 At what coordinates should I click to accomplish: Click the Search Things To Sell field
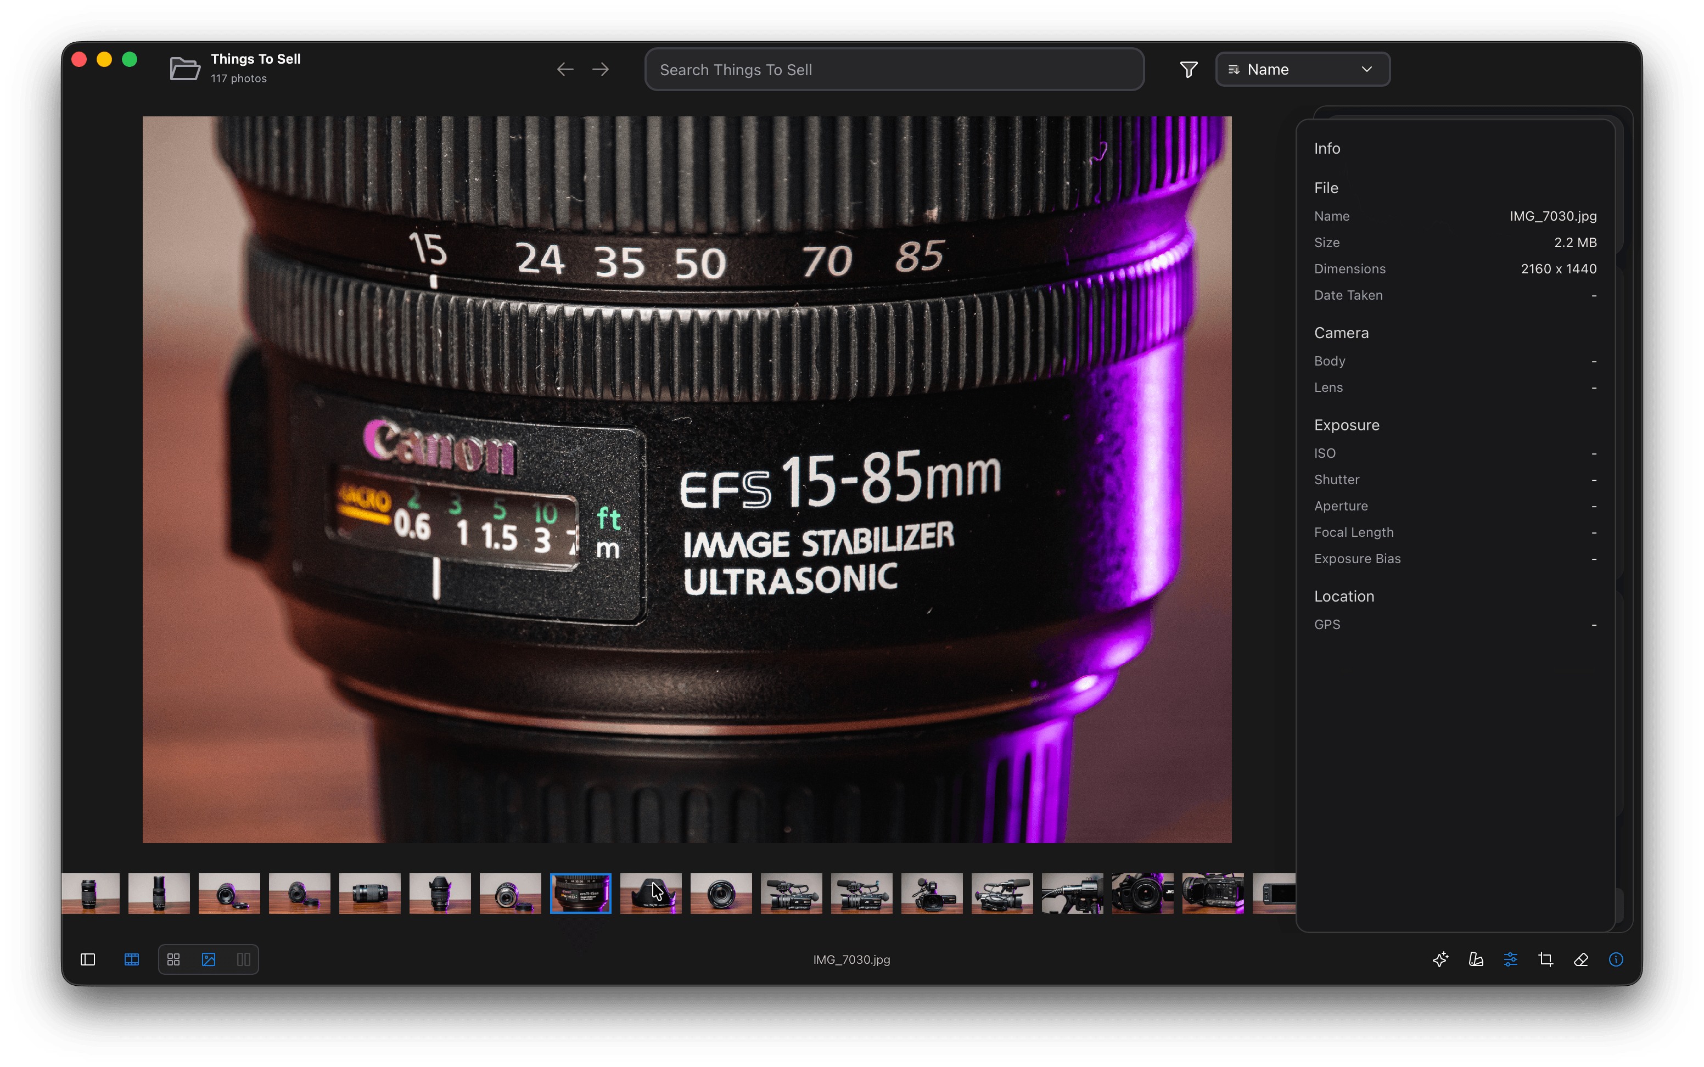pyautogui.click(x=894, y=69)
